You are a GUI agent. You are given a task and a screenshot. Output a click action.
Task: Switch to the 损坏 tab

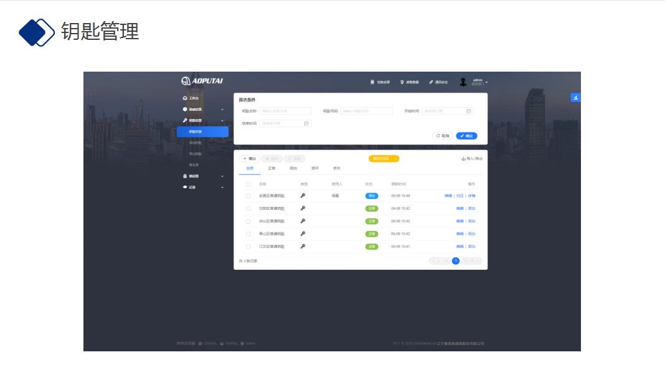point(315,168)
